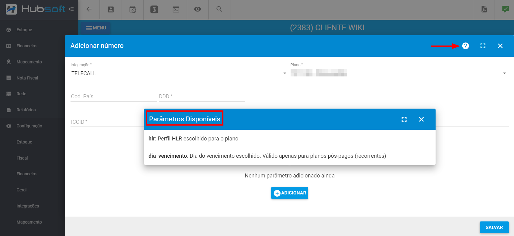Screen dimensions: 514x236
Task: Click ADICIONAR parameter button
Action: [290, 193]
